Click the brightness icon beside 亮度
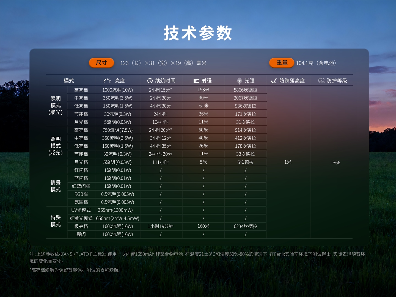 pos(107,81)
